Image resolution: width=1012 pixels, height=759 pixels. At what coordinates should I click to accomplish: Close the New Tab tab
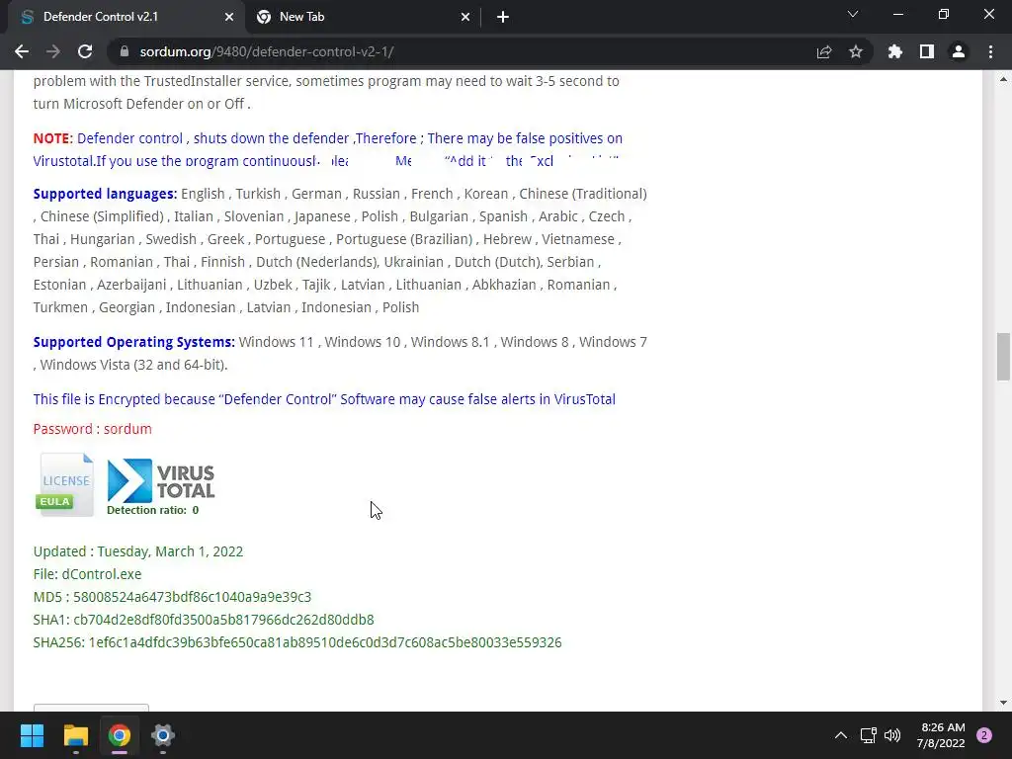[x=465, y=17]
